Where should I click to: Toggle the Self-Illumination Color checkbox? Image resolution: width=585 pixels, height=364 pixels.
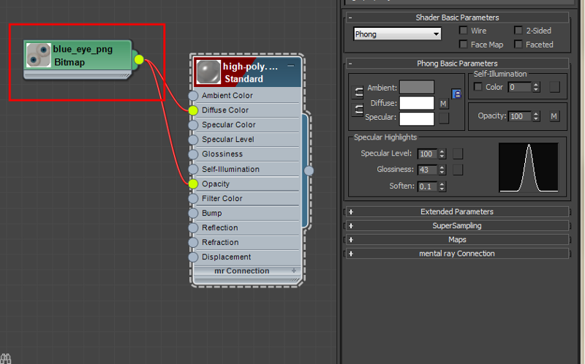coord(478,87)
